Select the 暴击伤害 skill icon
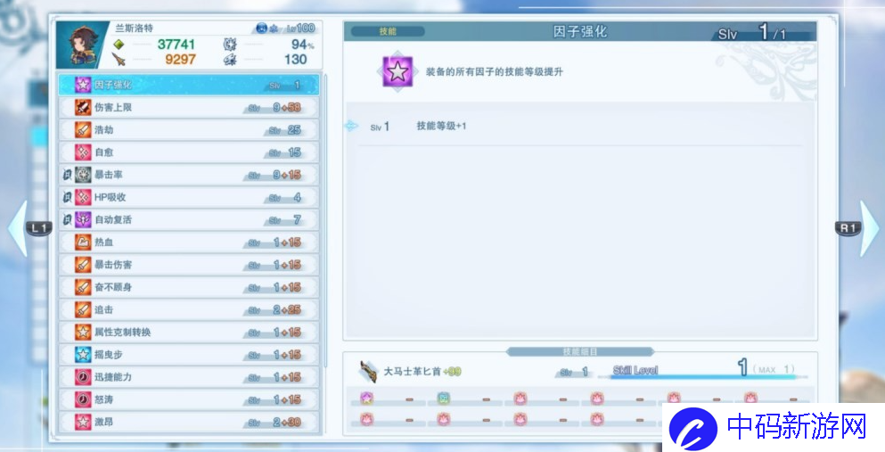The height and width of the screenshot is (452, 885). coord(83,265)
